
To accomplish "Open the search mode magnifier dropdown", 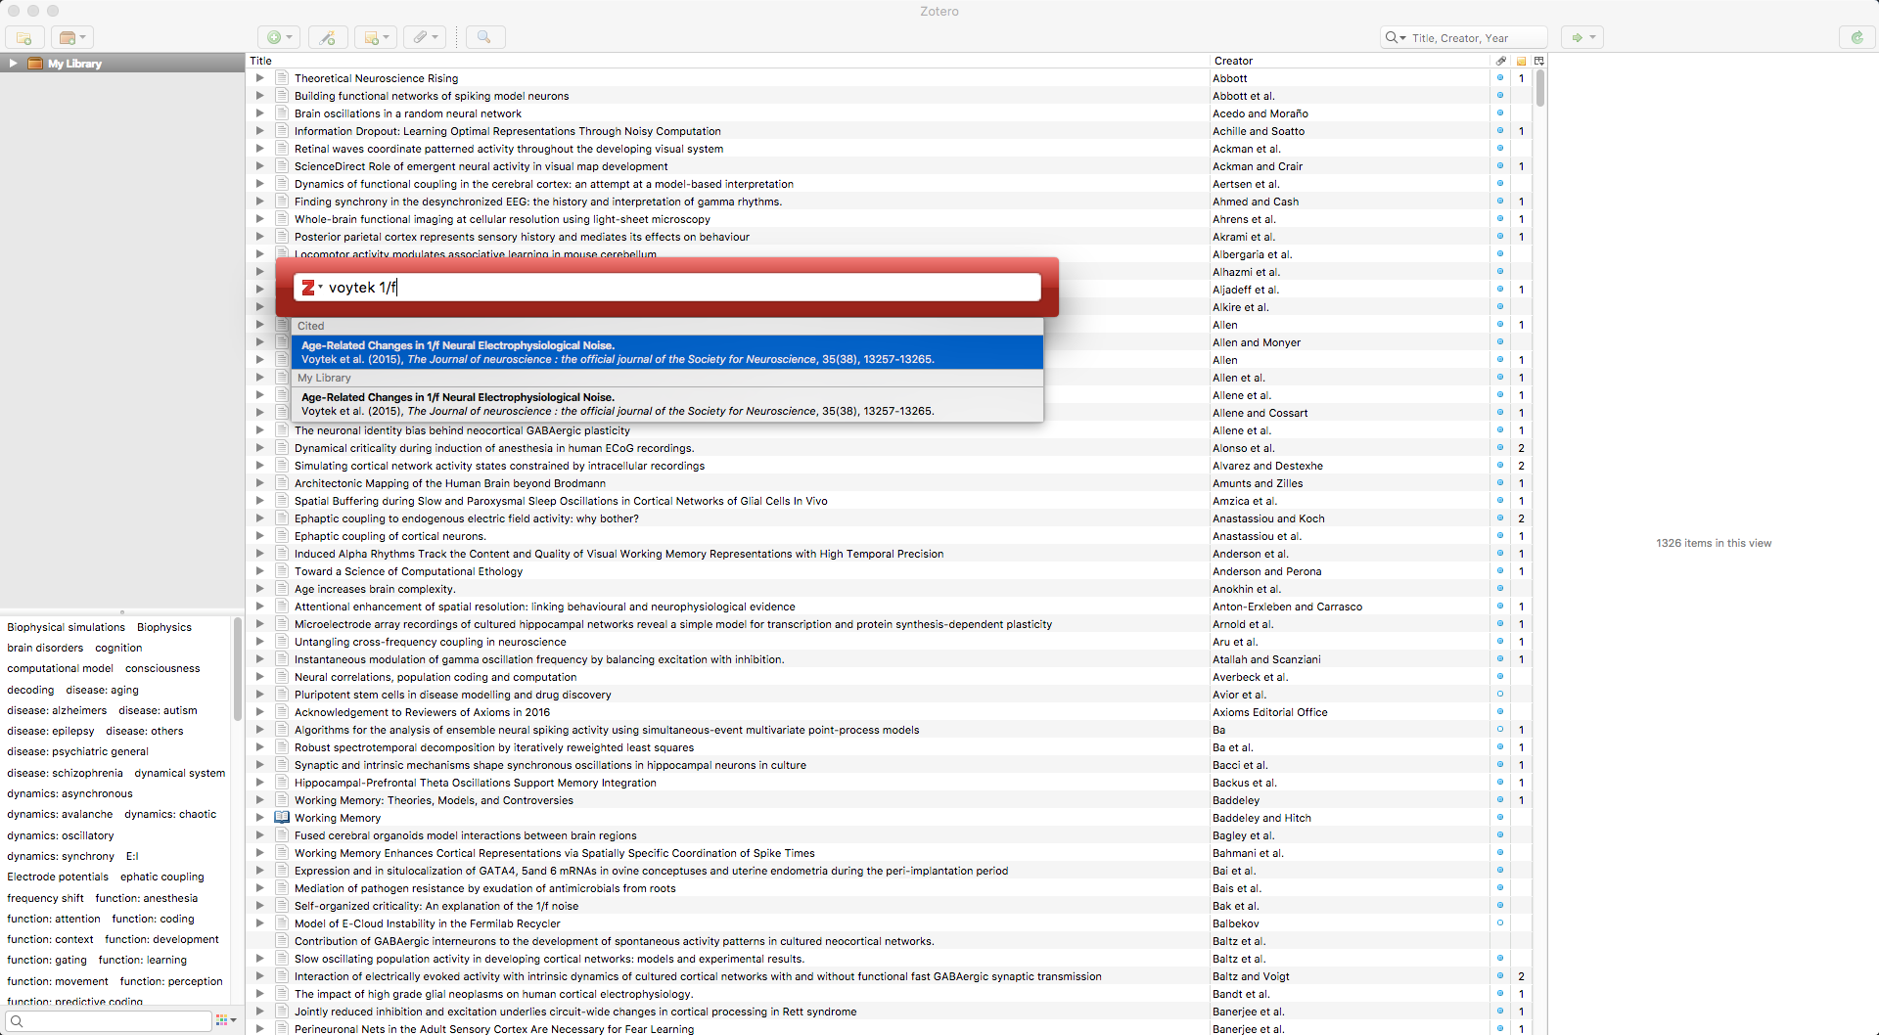I will (1396, 38).
